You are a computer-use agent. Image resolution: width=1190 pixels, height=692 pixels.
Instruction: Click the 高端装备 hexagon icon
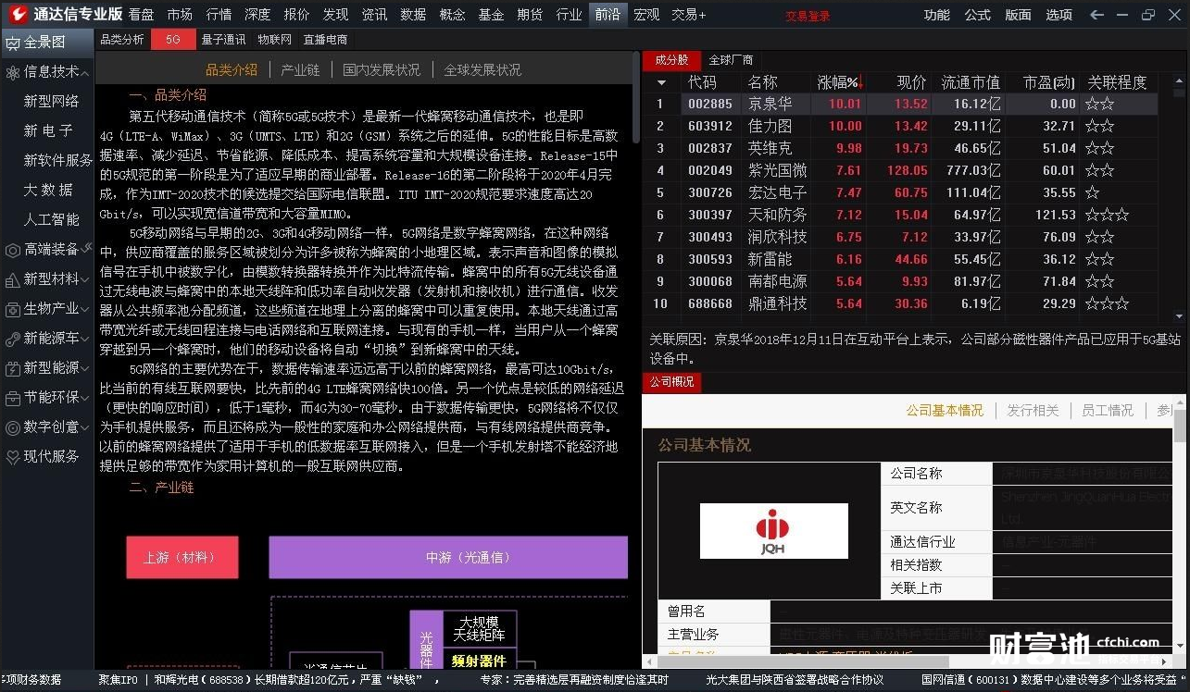click(12, 250)
